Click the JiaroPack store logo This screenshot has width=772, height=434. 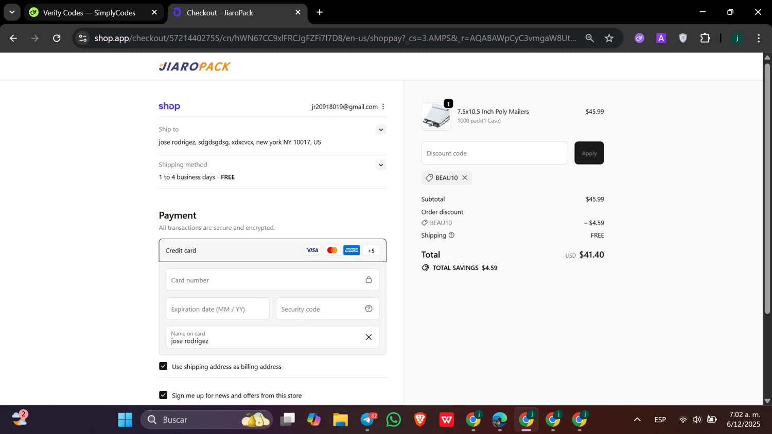195,66
